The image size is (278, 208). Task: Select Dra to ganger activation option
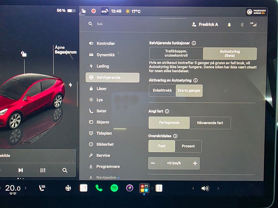tap(189, 90)
